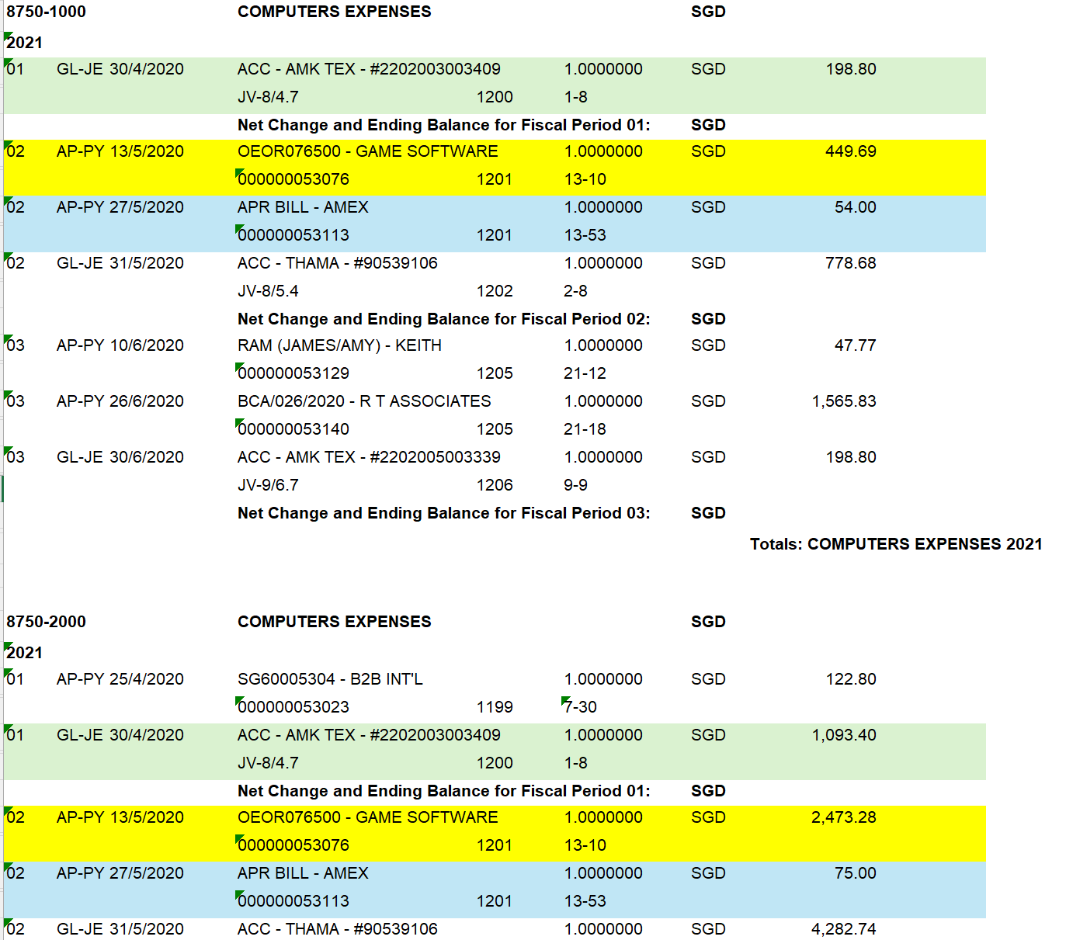Select the 8750-2000 account code cell
Screen dimensions: 1066x940
tap(46, 622)
